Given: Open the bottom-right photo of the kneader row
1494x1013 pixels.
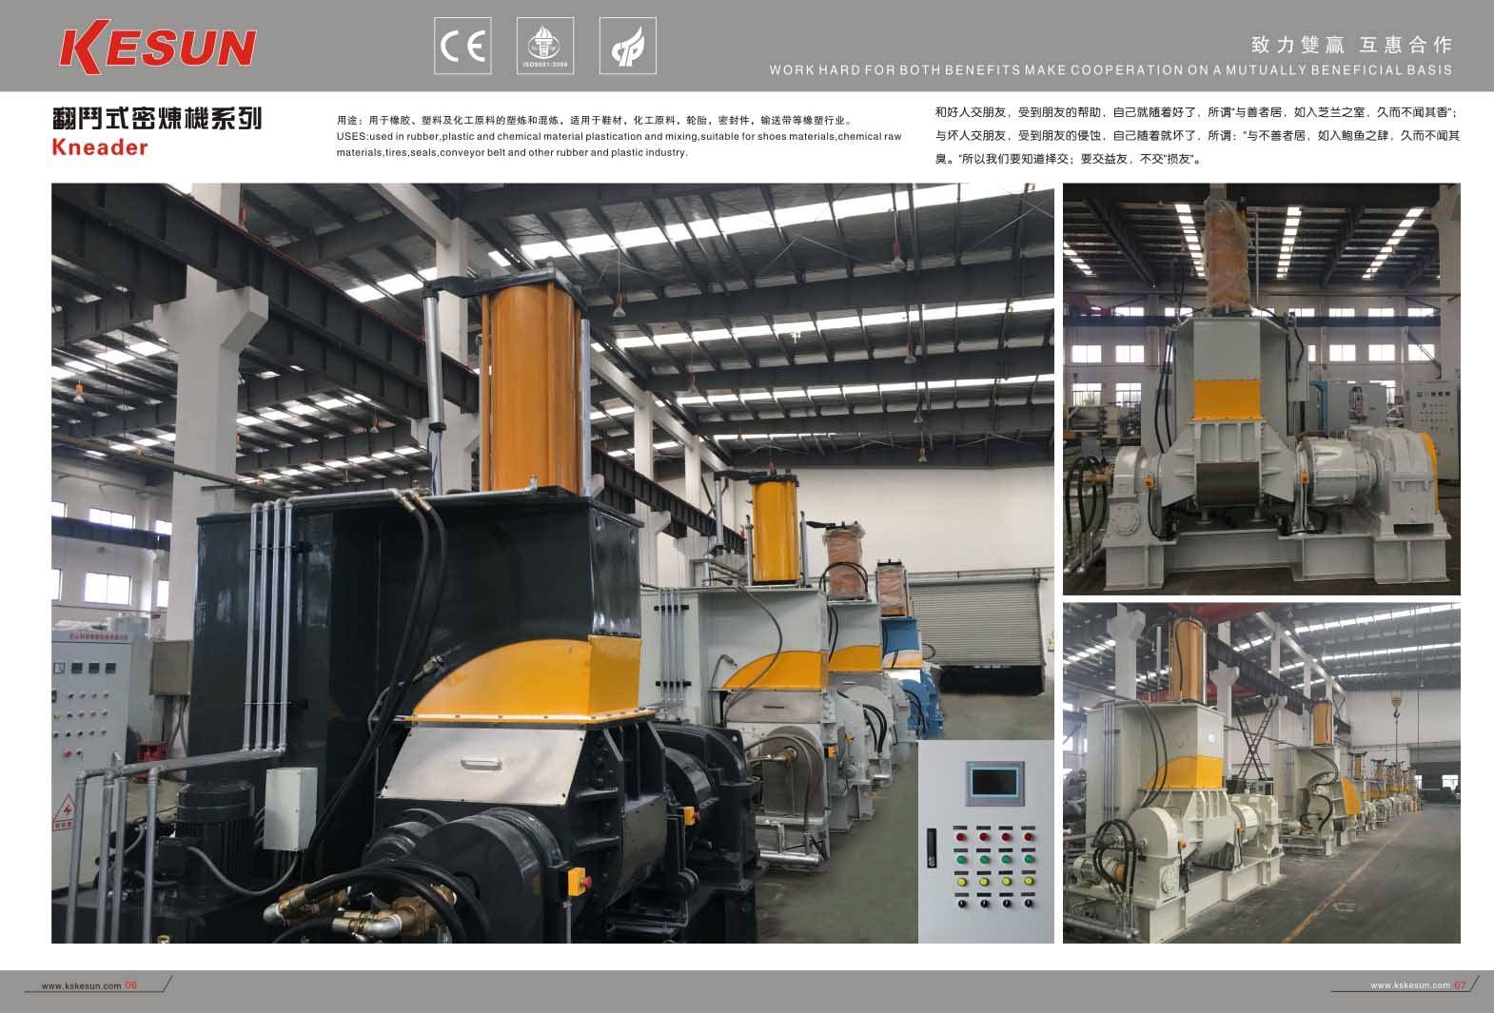Looking at the screenshot, I should (1261, 772).
